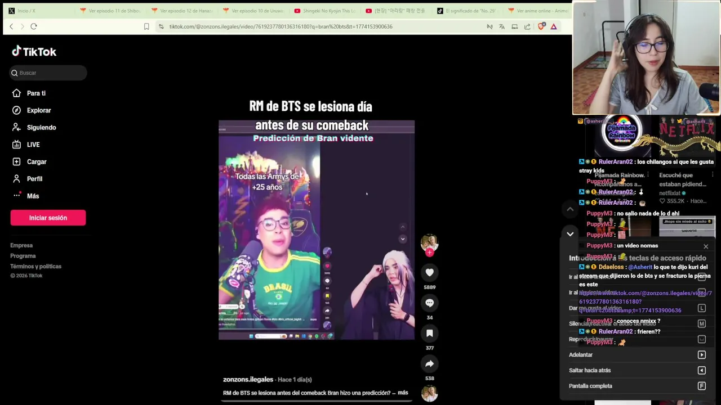Image resolution: width=721 pixels, height=405 pixels.
Task: Click the key icon next to Adelantar
Action: click(x=702, y=355)
